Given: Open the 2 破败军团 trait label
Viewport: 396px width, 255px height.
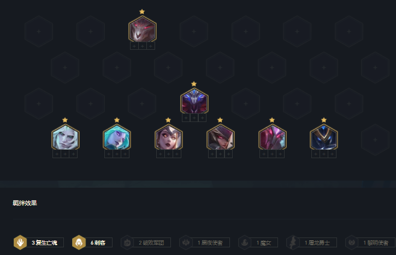Looking at the screenshot, I should coord(151,242).
